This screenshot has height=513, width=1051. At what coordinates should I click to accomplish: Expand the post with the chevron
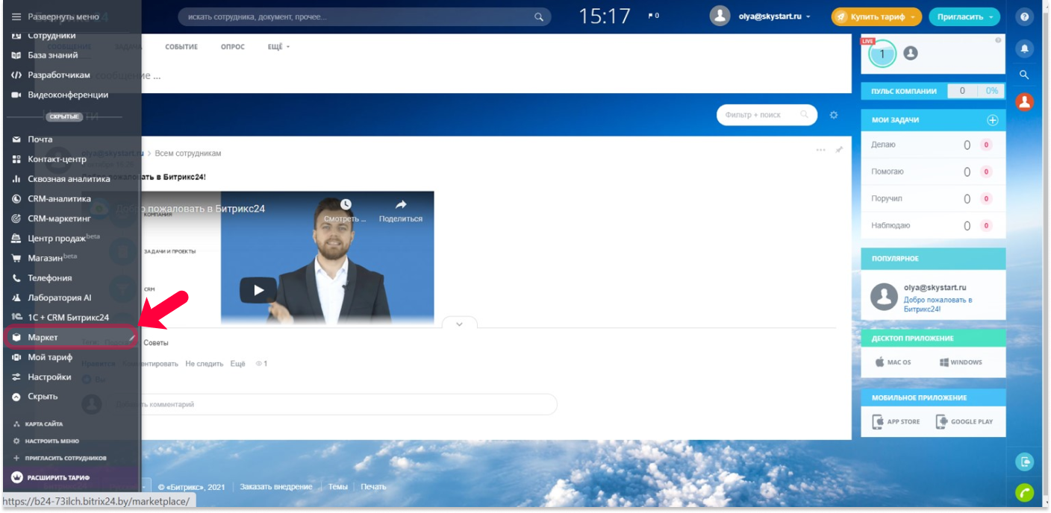point(459,324)
